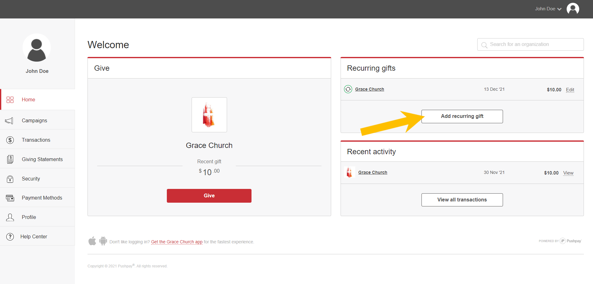The image size is (593, 284).
Task: Open the Help Center menu item
Action: click(38, 236)
